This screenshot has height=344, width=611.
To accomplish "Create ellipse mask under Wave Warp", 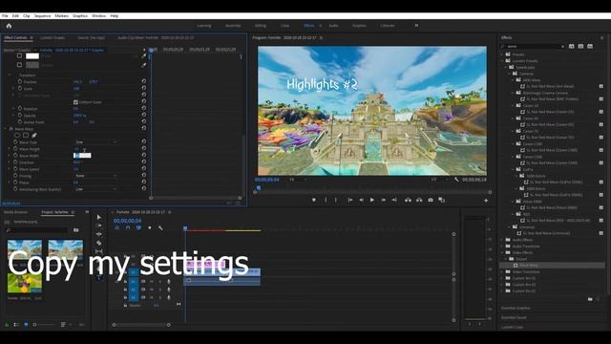I will (x=17, y=136).
